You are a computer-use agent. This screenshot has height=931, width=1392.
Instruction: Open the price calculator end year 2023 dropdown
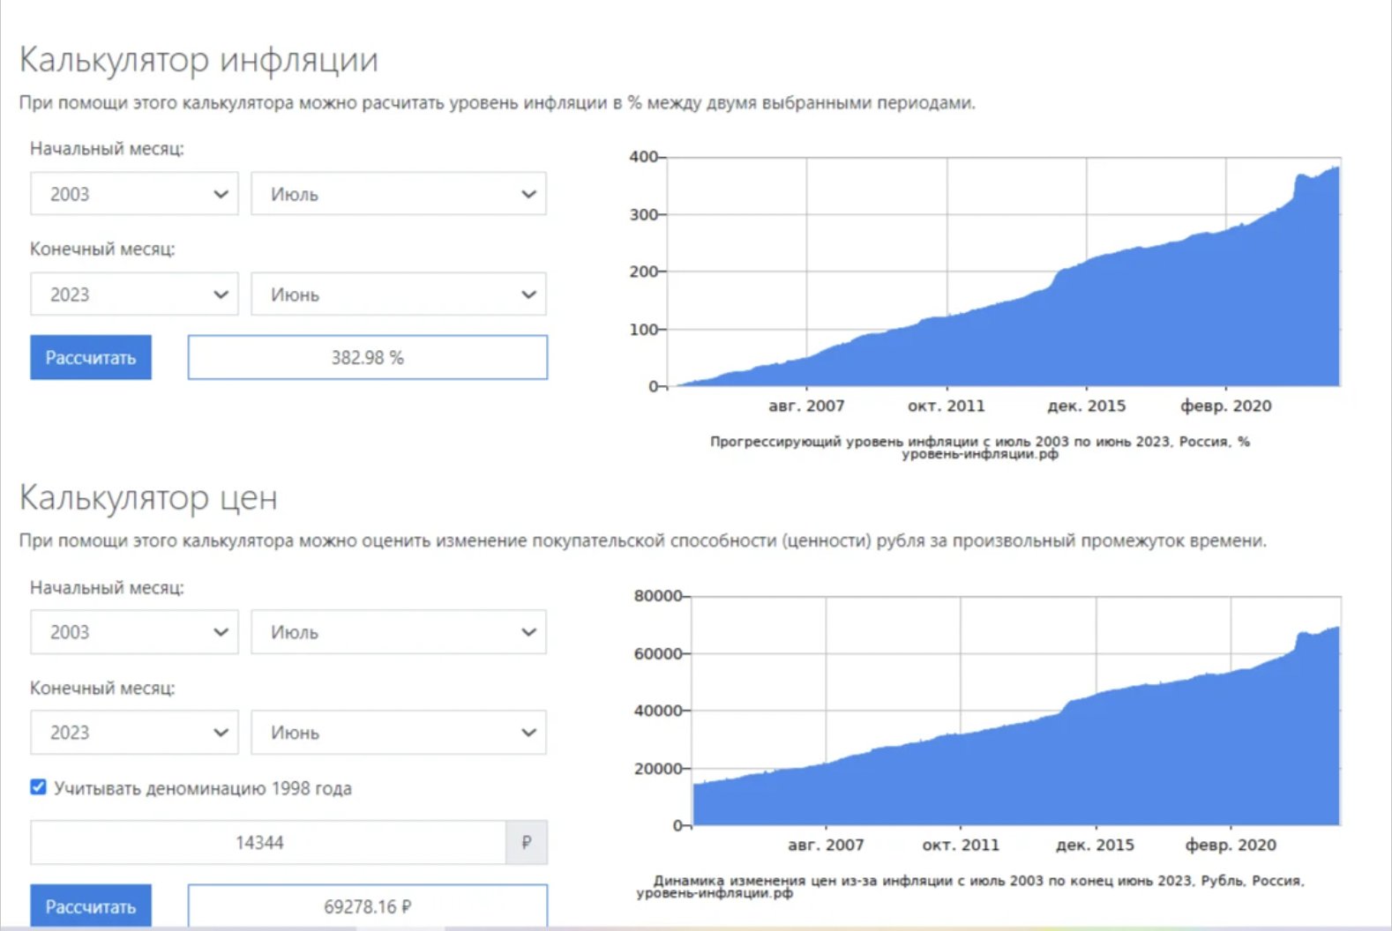tap(134, 733)
